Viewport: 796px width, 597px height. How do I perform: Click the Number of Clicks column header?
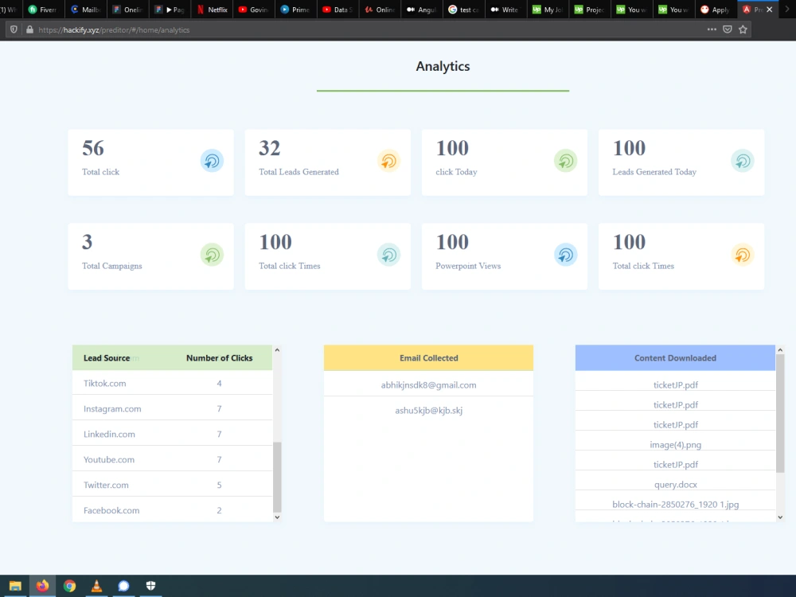(x=220, y=358)
